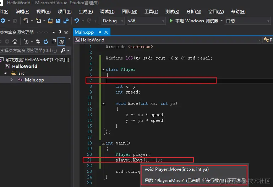
Task: Toggle the pin on the Solution Explorer panel
Action: pos(60,32)
